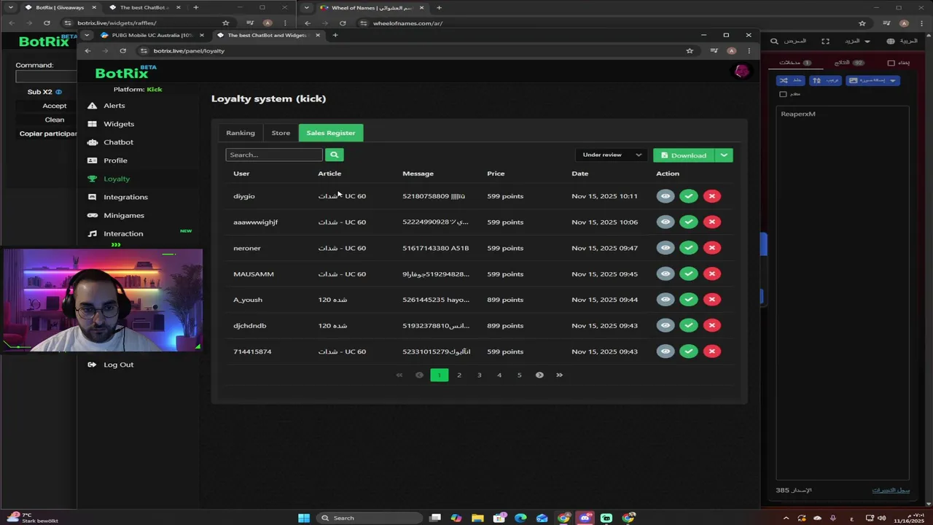Approve the purchase by aaawwwighjf
This screenshot has width=933, height=525.
(689, 222)
